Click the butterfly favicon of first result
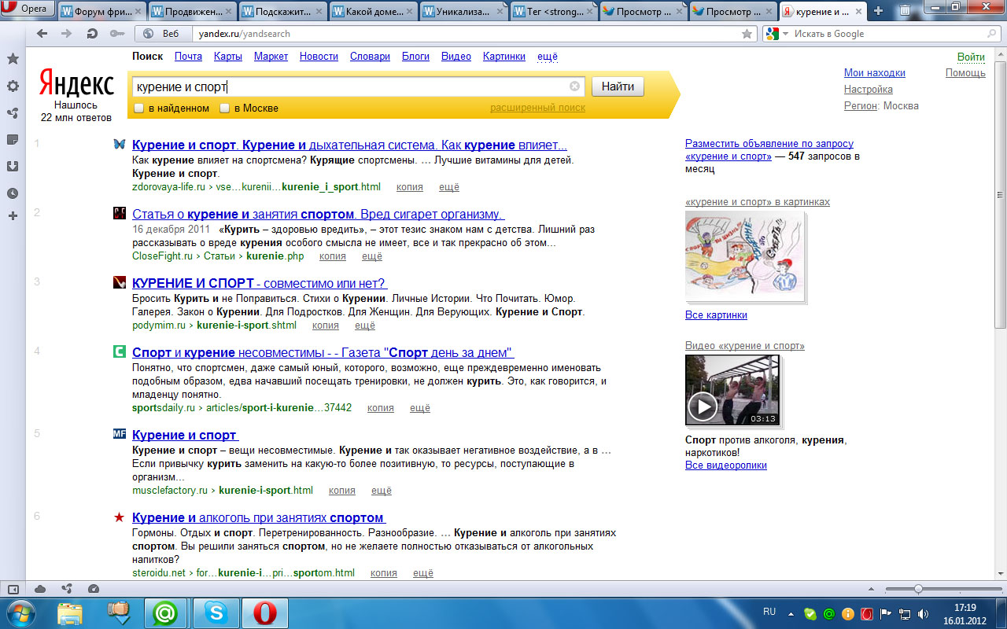Image resolution: width=1007 pixels, height=629 pixels. click(120, 145)
